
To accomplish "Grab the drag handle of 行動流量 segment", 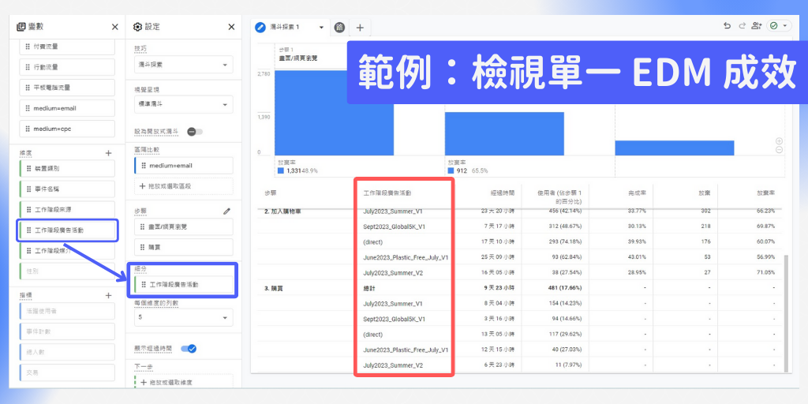I will coord(28,67).
